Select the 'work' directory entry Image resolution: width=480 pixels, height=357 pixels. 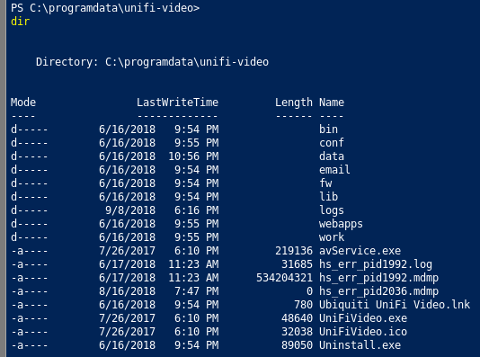(332, 237)
